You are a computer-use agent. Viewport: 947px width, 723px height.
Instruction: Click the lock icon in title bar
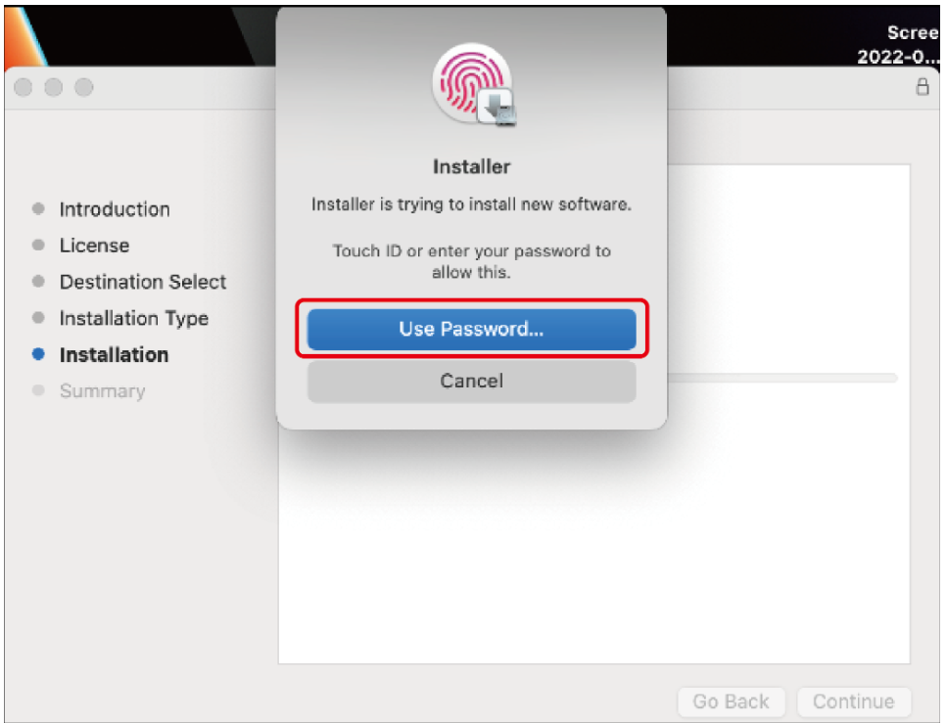tap(923, 86)
